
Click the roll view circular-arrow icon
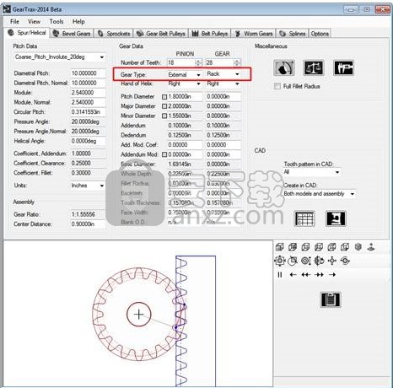[x=345, y=261]
